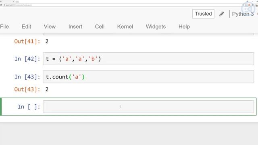The width and height of the screenshot is (258, 145).
Task: Click the empty code cell input
Action: (x=148, y=107)
